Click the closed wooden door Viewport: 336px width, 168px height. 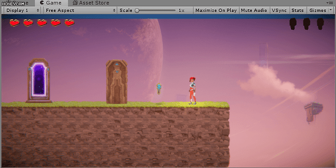pyautogui.click(x=117, y=81)
